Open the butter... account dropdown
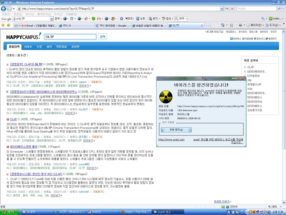Image resolution: width=286 pixels, height=215 pixels. 276,19
